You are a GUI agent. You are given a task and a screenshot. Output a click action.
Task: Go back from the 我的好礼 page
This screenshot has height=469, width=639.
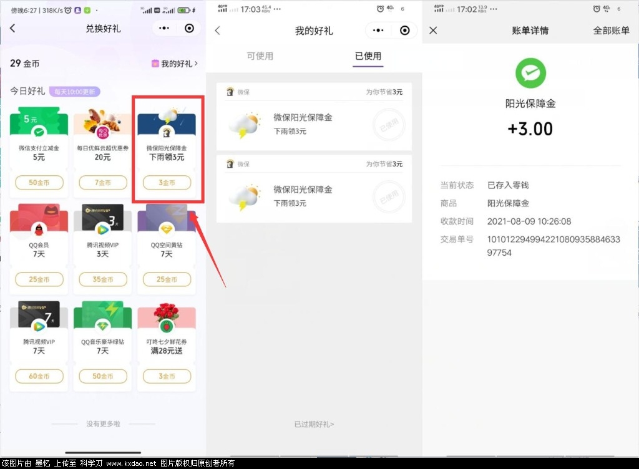218,31
